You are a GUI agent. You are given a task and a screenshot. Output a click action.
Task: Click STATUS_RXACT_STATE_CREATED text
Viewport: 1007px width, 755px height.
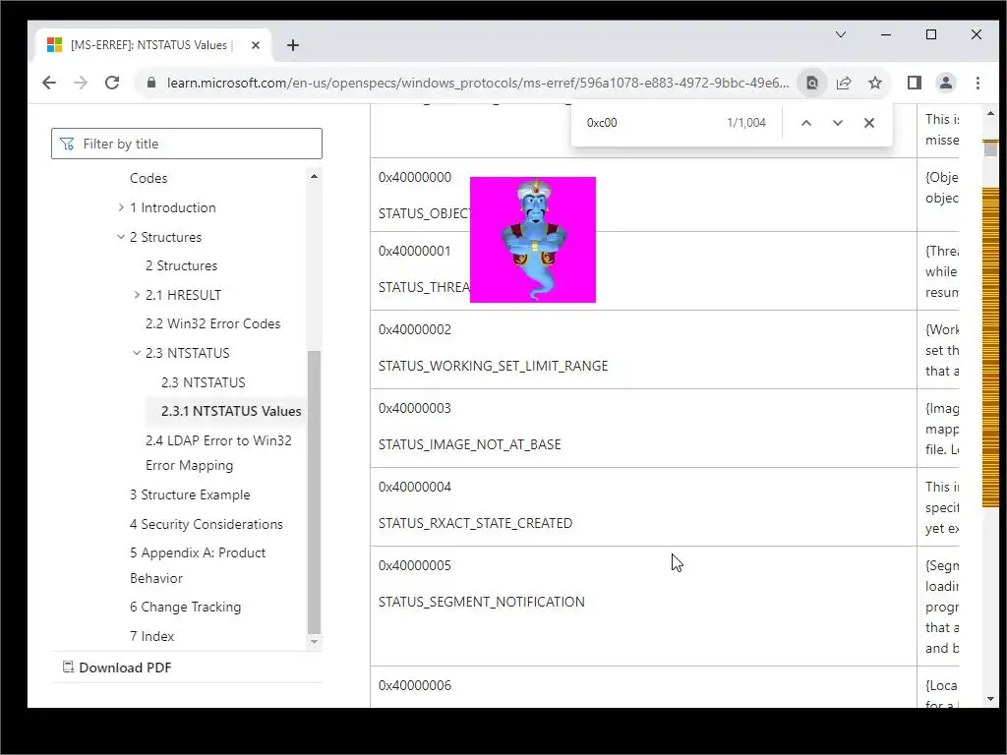point(475,523)
